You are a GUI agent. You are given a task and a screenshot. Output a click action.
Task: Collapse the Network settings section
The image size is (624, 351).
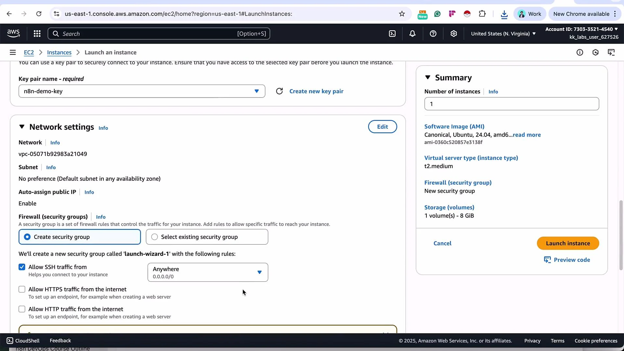[22, 127]
